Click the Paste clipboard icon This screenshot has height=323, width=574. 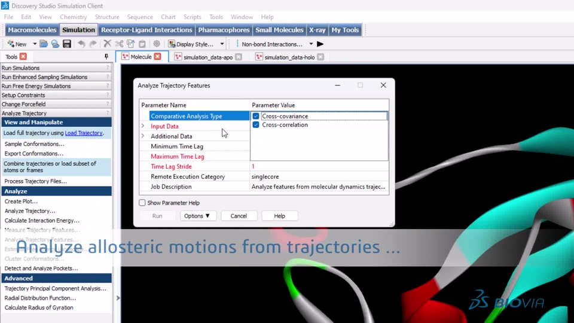(x=142, y=44)
